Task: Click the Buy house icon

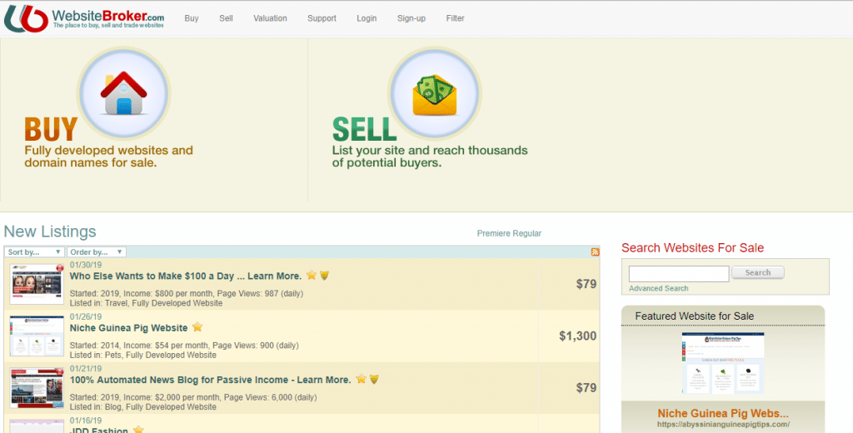Action: point(124,93)
